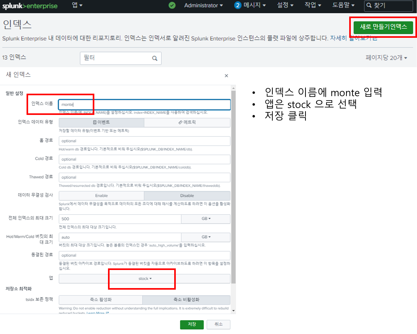This screenshot has width=417, height=334.
Task: Open the 설정 menu
Action: [x=285, y=5]
